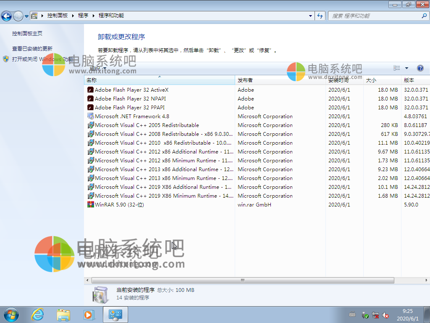The width and height of the screenshot is (430, 323).
Task: Open 查看已安装的更新 link
Action: click(32, 49)
